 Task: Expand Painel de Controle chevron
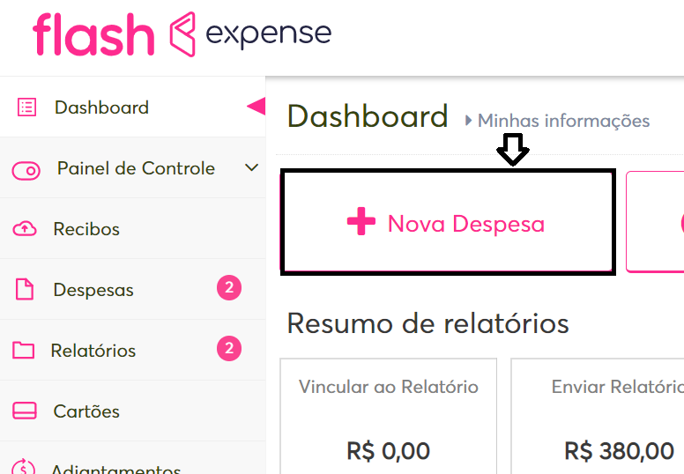[251, 167]
